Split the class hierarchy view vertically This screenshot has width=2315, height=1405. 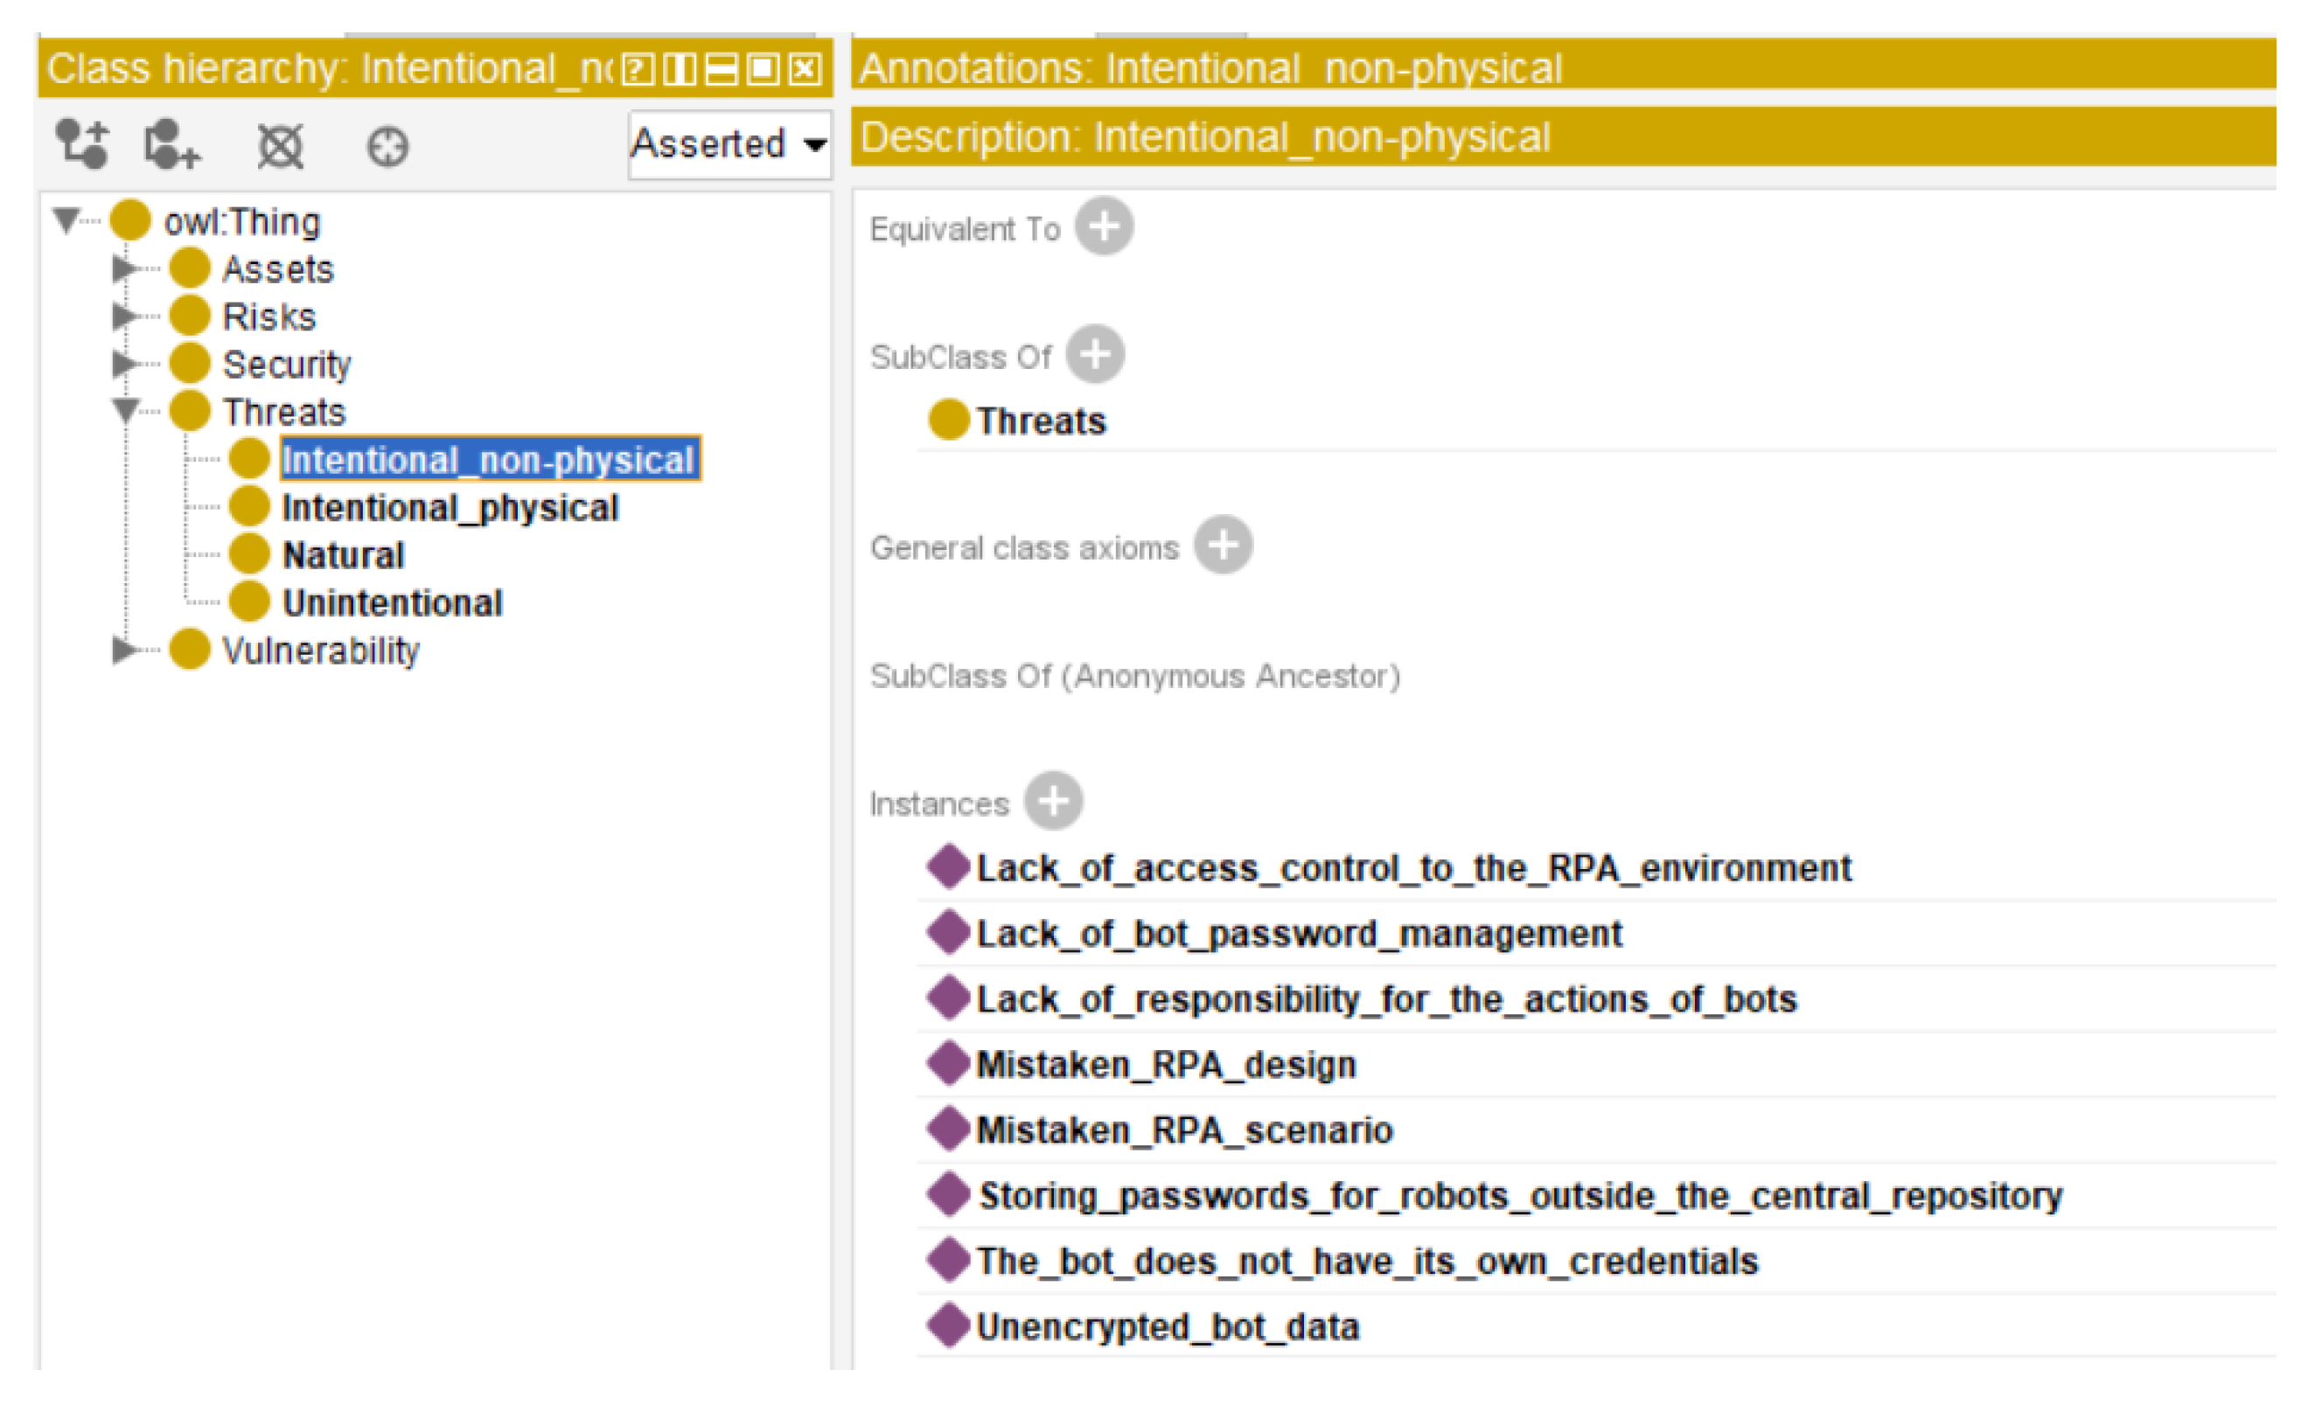click(680, 68)
